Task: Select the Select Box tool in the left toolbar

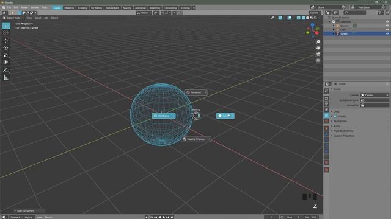Action: point(5,26)
